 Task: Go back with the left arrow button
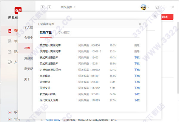click(42, 7)
